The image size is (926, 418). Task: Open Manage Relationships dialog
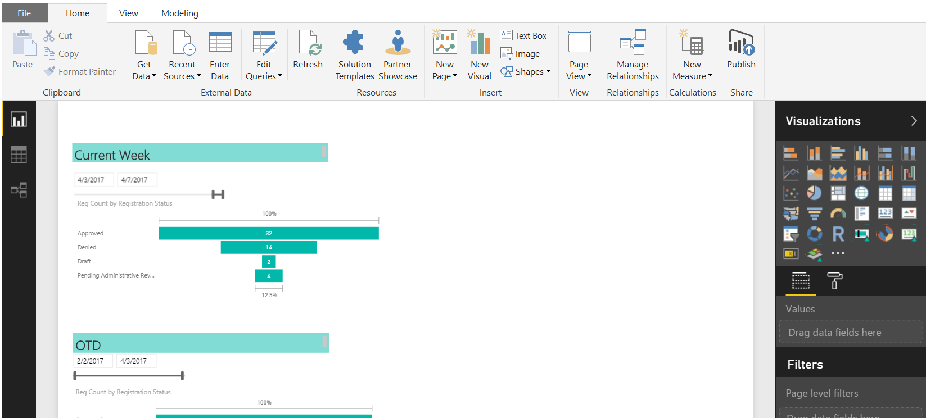[633, 55]
